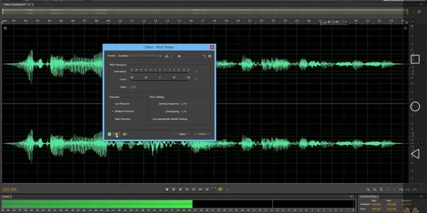The image size is (427, 213).
Task: Zoom in at out-point icon
Action: 408,190
